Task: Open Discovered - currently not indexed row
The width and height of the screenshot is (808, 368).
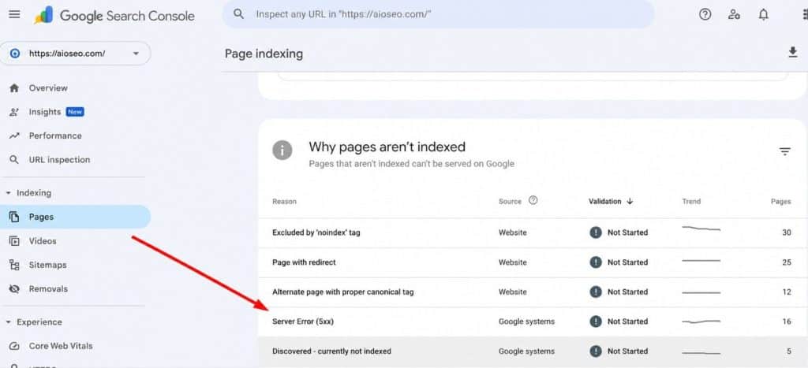Action: 533,351
